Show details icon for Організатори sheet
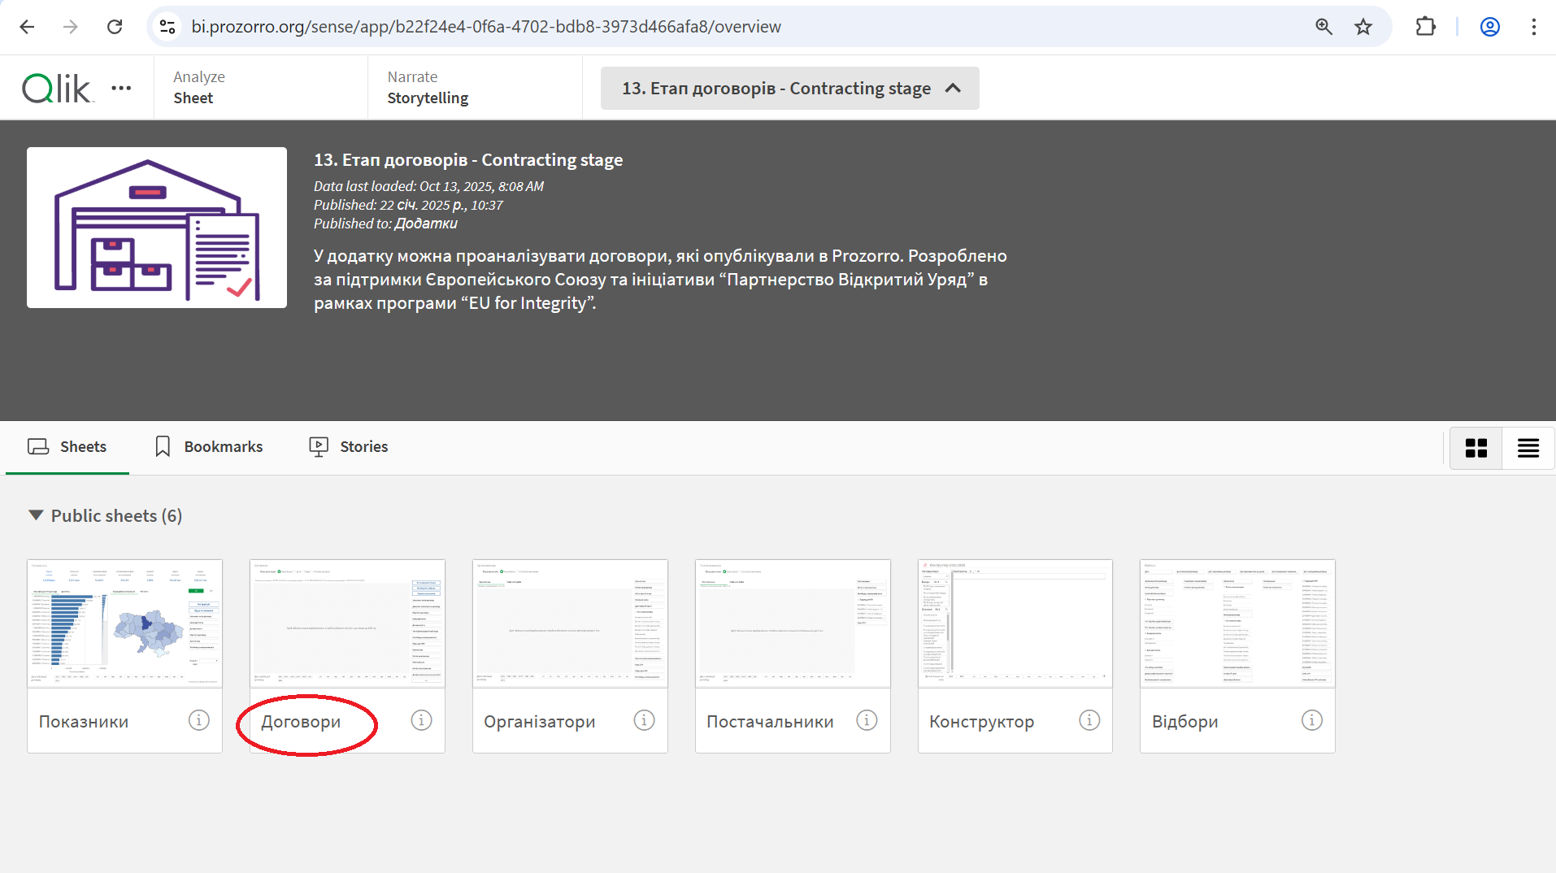 click(x=644, y=720)
